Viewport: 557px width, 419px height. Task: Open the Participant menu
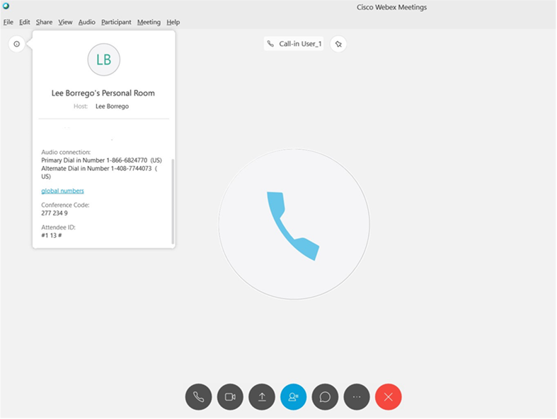click(x=116, y=22)
